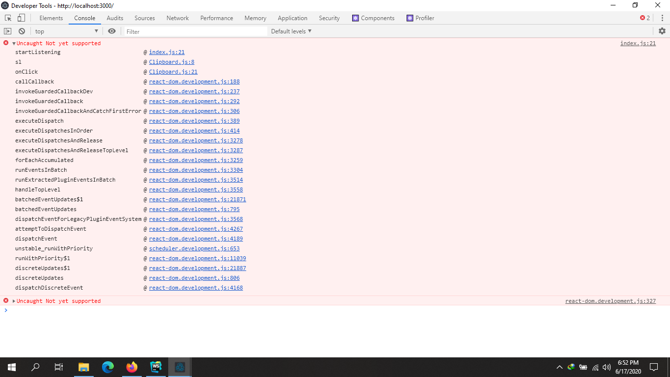Open react-dom.development.js:21871 link
Image resolution: width=670 pixels, height=377 pixels.
pyautogui.click(x=198, y=199)
